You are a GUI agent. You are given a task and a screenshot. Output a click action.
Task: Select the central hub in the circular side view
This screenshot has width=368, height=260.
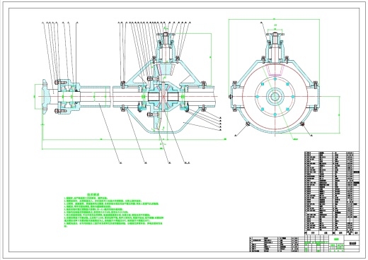pos(275,97)
